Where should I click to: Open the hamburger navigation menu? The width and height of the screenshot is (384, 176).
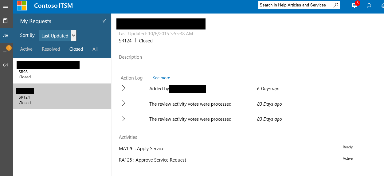point(6,6)
